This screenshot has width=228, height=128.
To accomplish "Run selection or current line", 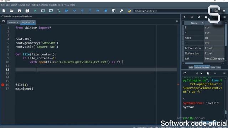I will (58, 11).
